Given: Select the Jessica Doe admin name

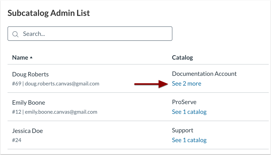Looking at the screenshot, I should pyautogui.click(x=27, y=131).
